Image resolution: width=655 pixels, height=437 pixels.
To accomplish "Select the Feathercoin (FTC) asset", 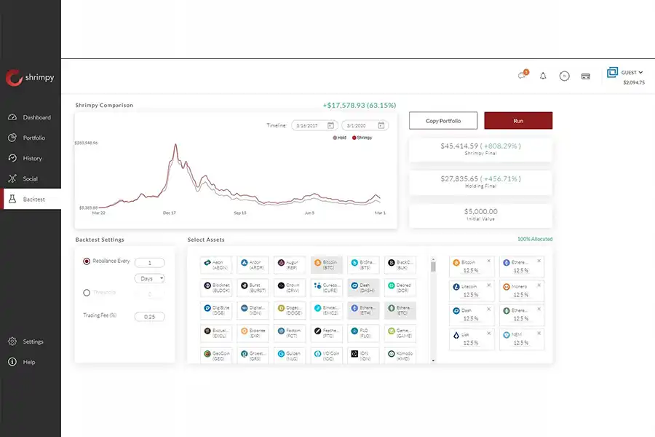I will click(x=327, y=334).
